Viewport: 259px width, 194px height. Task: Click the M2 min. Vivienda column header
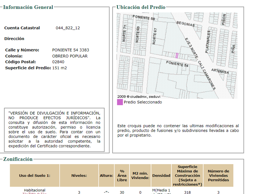140,176
